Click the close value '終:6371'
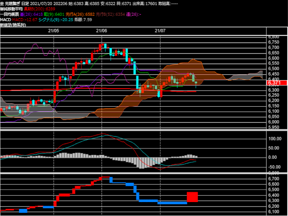288x216 pixels. coord(124,4)
